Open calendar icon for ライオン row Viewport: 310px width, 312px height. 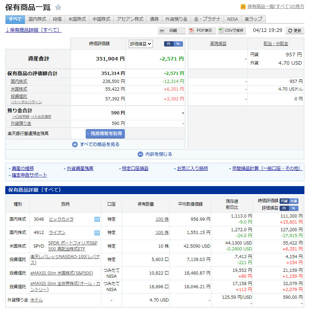pos(97,233)
